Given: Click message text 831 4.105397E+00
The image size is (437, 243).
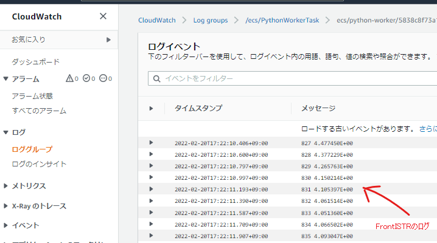Looking at the screenshot, I should pyautogui.click(x=327, y=190).
